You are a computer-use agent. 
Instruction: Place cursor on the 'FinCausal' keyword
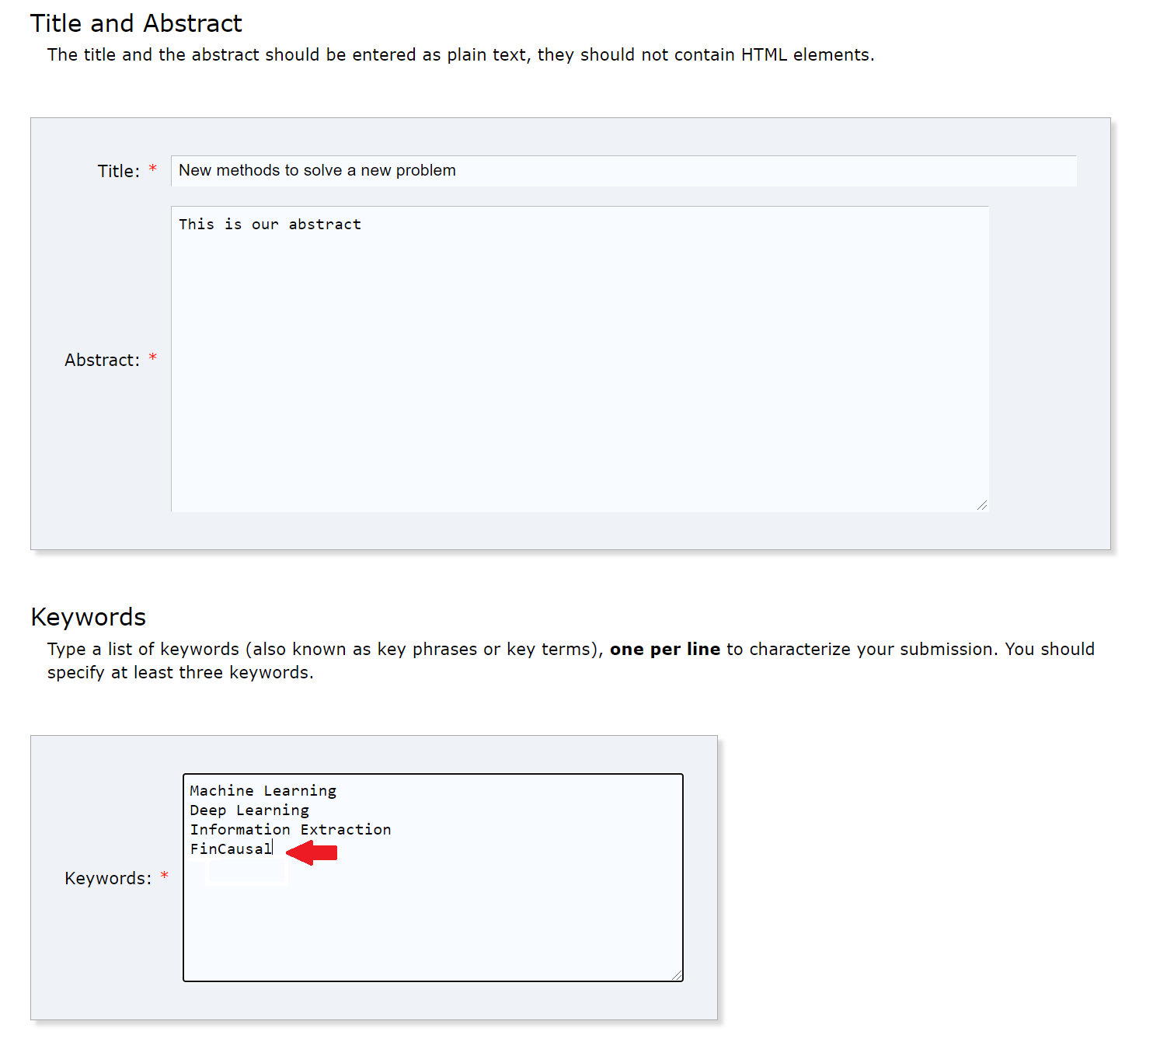pos(231,849)
